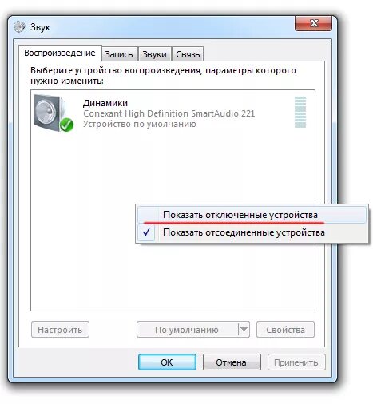Click the Звук window title icon
This screenshot has width=373, height=404.
tap(19, 27)
